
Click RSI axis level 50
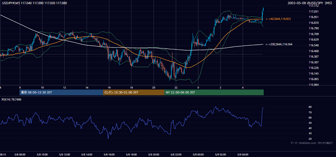pos(310,123)
